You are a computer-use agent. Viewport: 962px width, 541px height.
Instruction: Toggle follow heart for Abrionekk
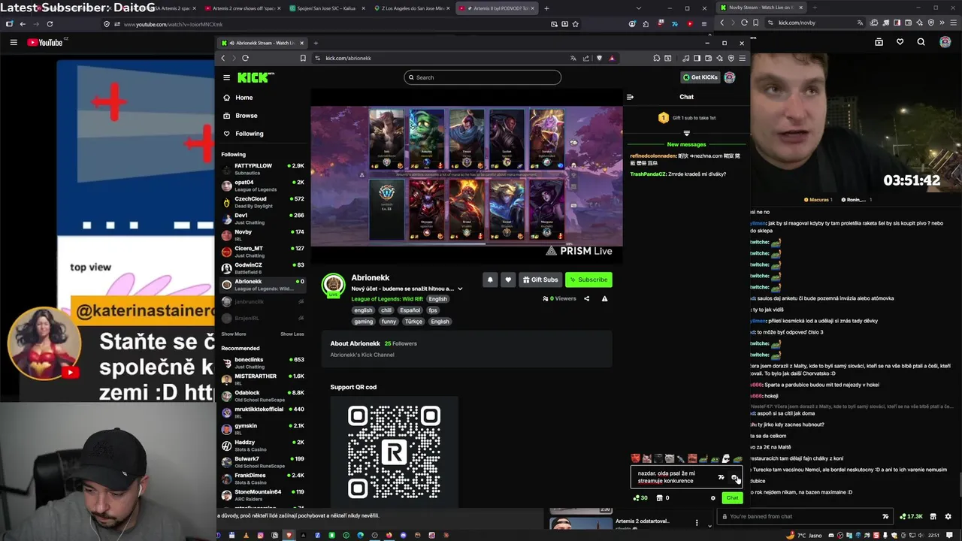click(508, 280)
